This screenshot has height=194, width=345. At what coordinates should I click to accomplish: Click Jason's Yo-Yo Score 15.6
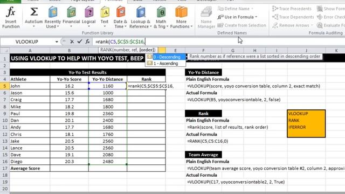(x=69, y=93)
